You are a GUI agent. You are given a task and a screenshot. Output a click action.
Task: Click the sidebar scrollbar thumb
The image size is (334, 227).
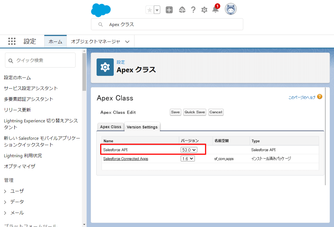pos(84,72)
